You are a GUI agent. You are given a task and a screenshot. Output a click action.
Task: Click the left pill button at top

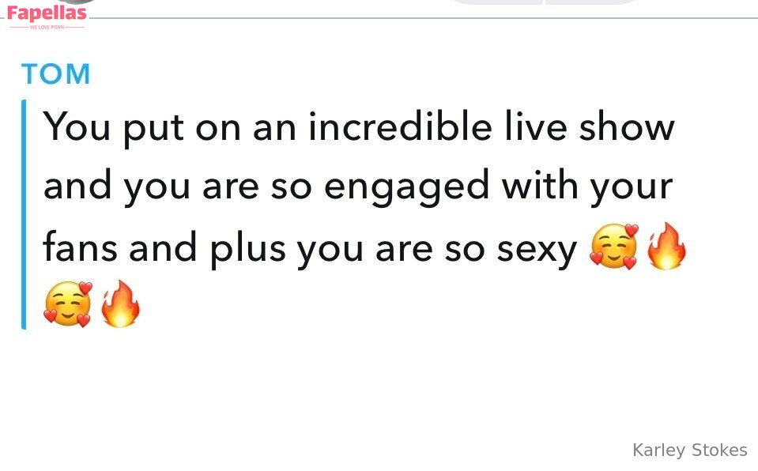point(495,2)
